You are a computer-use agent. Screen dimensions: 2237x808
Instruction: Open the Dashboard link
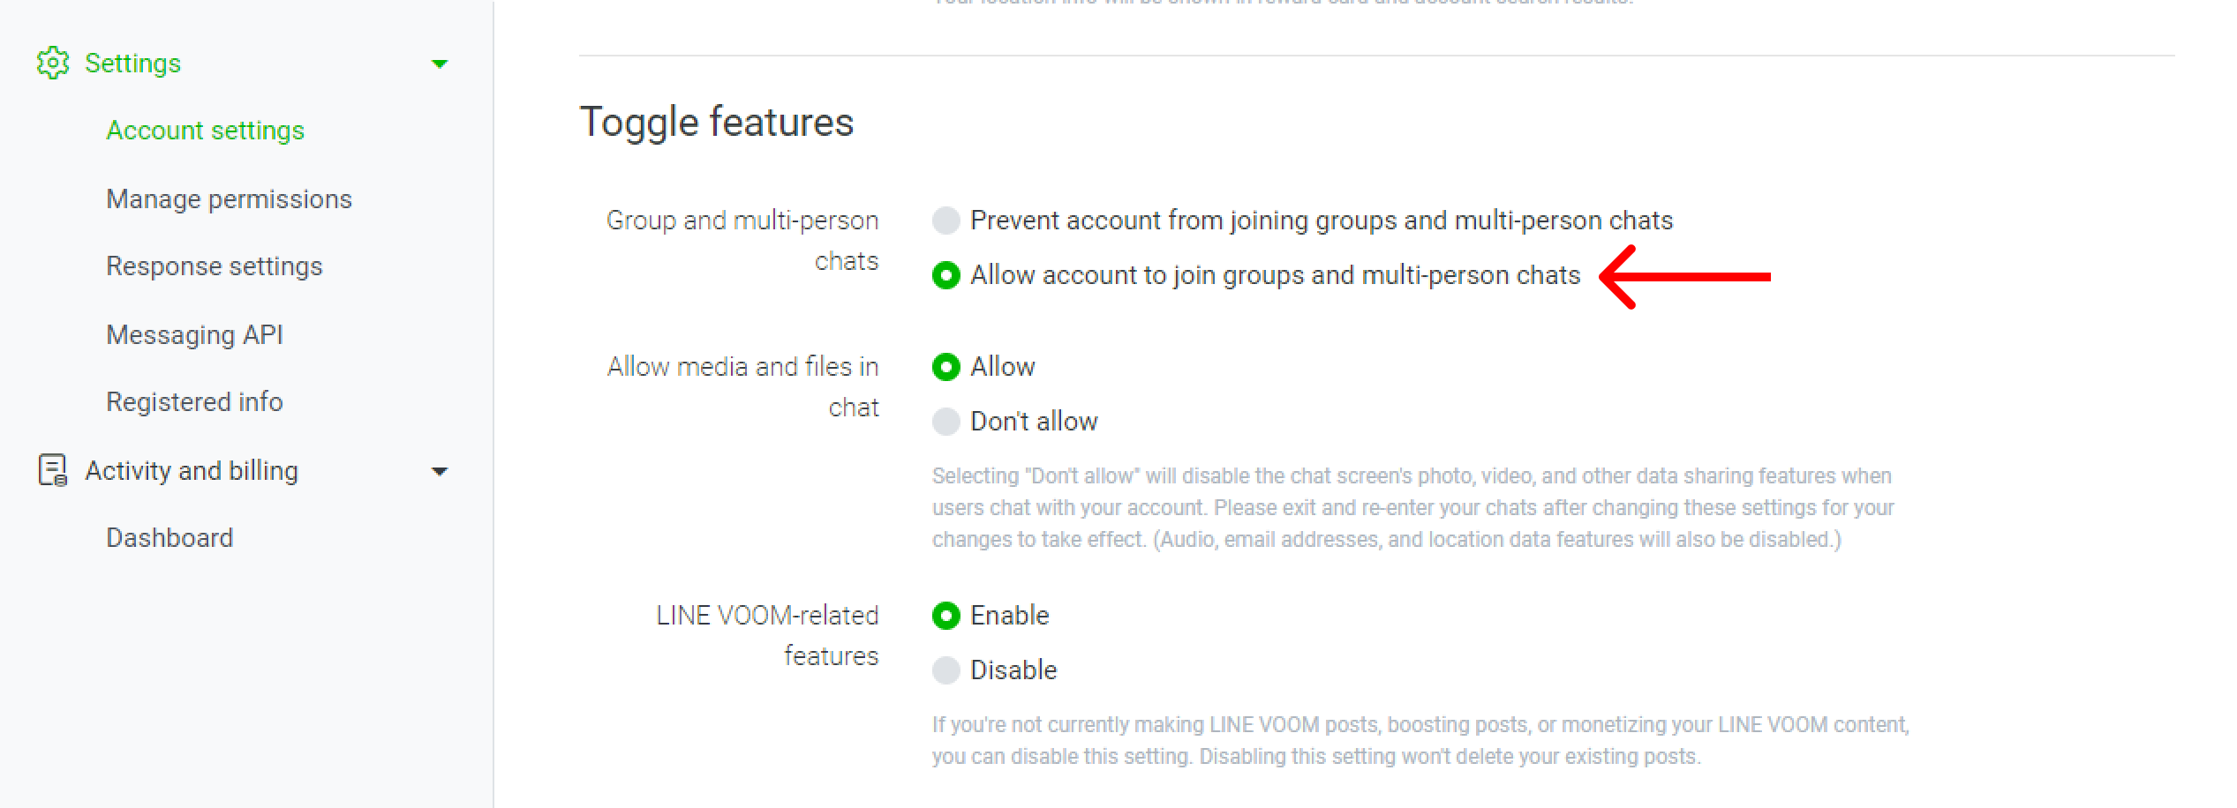169,538
